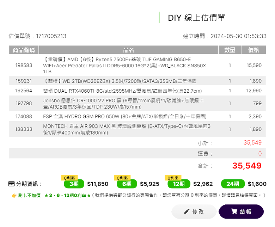This screenshot has width=275, height=227.
Task: Click product code 188333
Action: [x=24, y=129]
